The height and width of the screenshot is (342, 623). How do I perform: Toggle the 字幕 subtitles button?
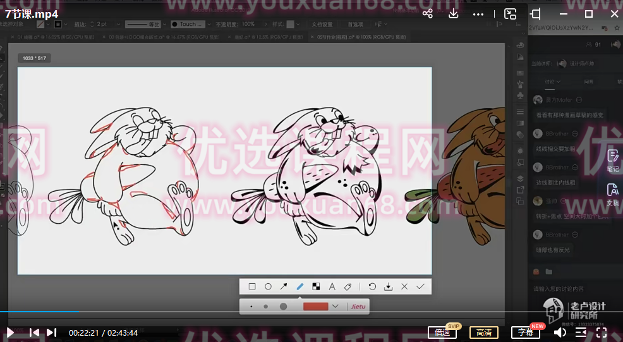click(x=526, y=333)
